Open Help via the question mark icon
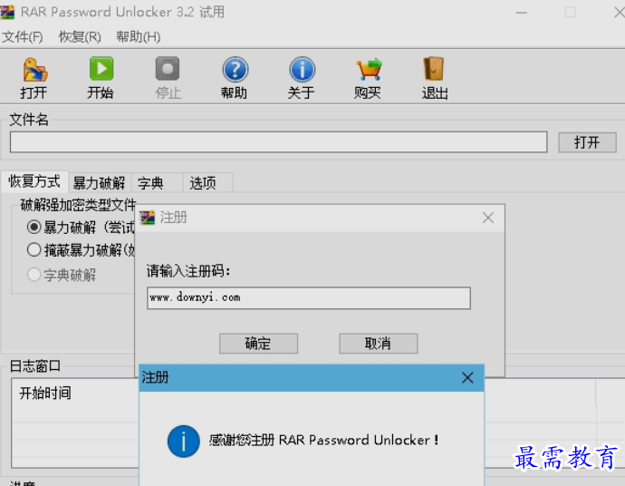The image size is (625, 486). pos(235,70)
